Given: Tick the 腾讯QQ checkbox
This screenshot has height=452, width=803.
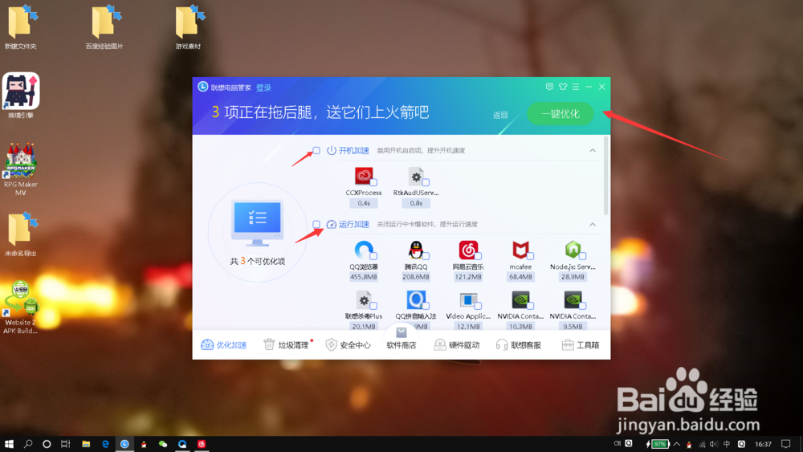Looking at the screenshot, I should click(x=426, y=256).
